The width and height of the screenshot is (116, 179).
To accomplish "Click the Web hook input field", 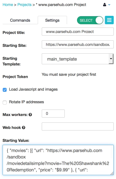I will click(x=78, y=126).
